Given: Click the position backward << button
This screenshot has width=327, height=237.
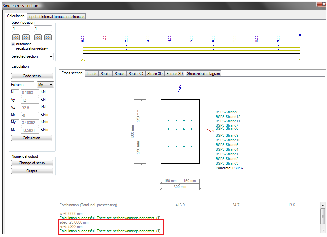Looking at the screenshot, I should (x=38, y=37).
